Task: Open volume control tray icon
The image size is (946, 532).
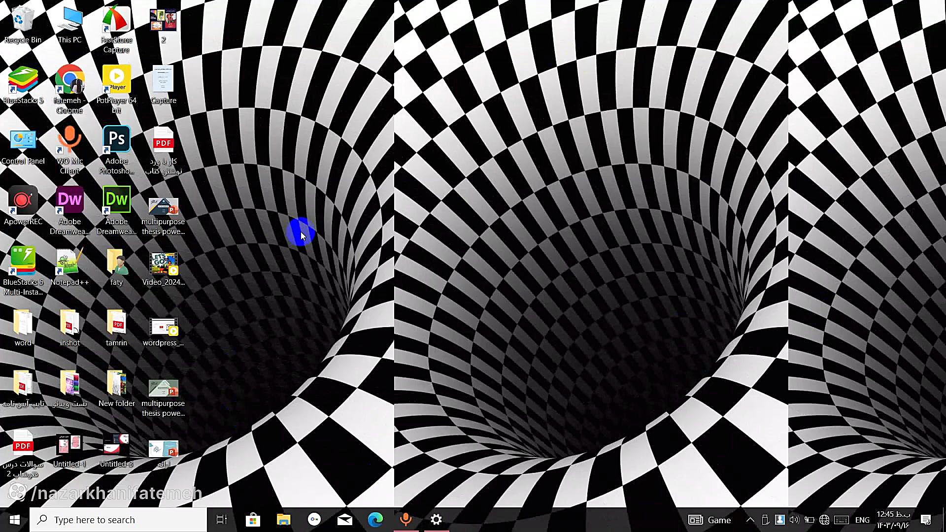Action: pyautogui.click(x=794, y=520)
